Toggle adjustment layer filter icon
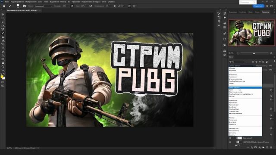276x155 pixels. (256, 62)
